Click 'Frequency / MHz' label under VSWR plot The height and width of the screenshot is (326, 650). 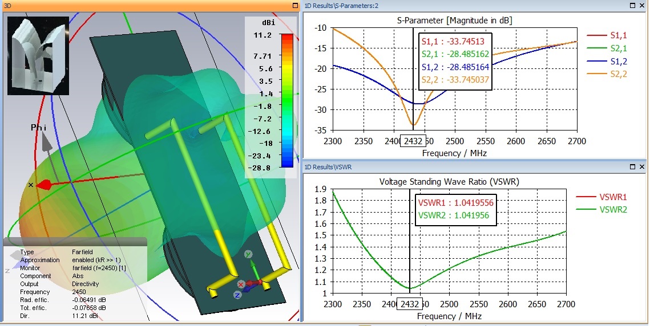click(x=449, y=316)
